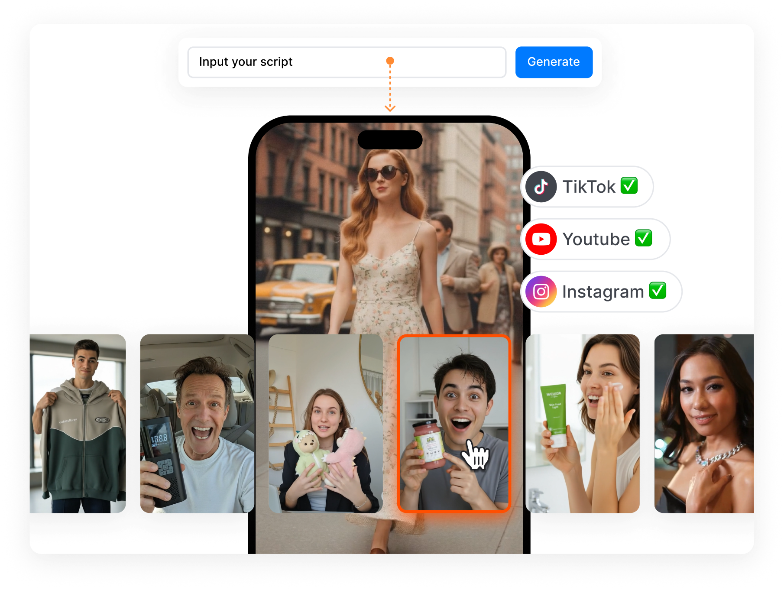Select the Youtube platform label
This screenshot has width=784, height=590.
596,240
